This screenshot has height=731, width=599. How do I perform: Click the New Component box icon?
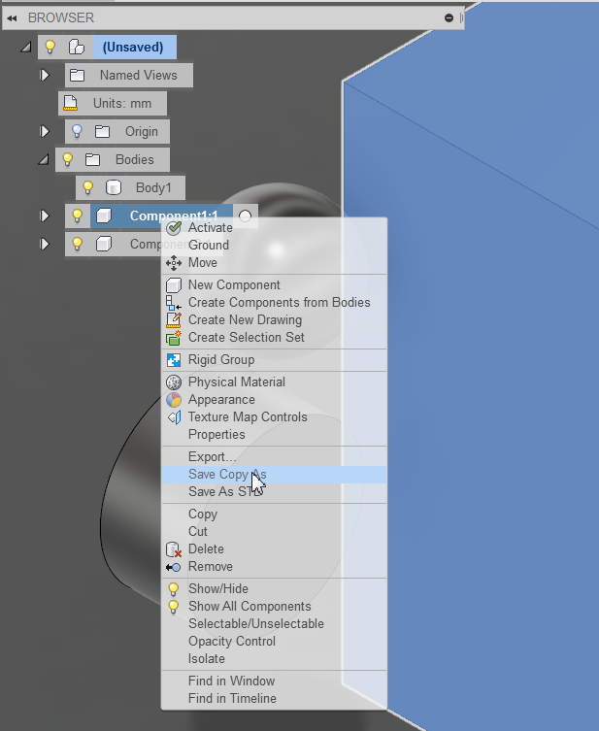(x=174, y=284)
